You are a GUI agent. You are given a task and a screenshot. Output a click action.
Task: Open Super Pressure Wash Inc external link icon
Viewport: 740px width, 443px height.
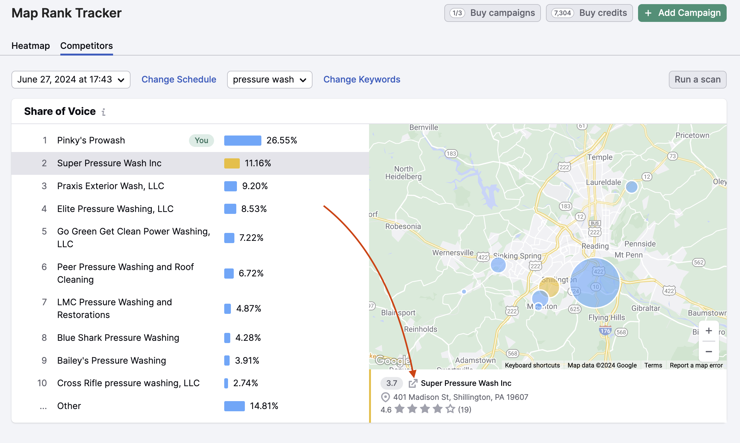413,383
